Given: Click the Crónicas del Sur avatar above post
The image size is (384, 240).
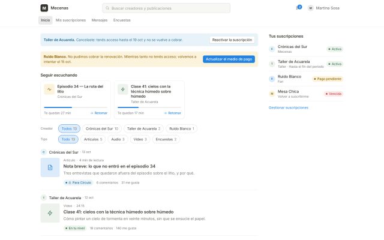Looking at the screenshot, I should coord(44,152).
